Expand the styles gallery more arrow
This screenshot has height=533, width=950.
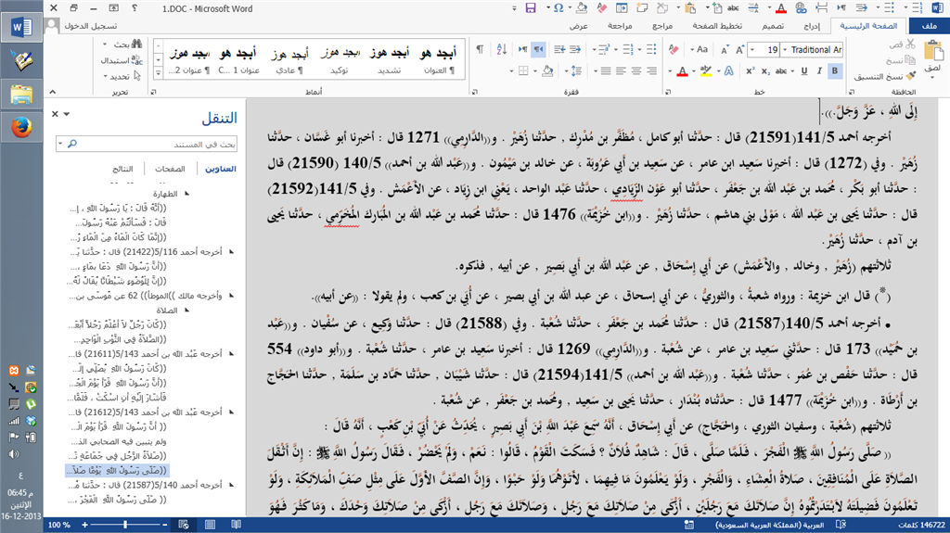(158, 73)
